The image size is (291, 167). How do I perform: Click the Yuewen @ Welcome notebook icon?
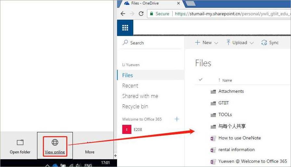(x=213, y=161)
